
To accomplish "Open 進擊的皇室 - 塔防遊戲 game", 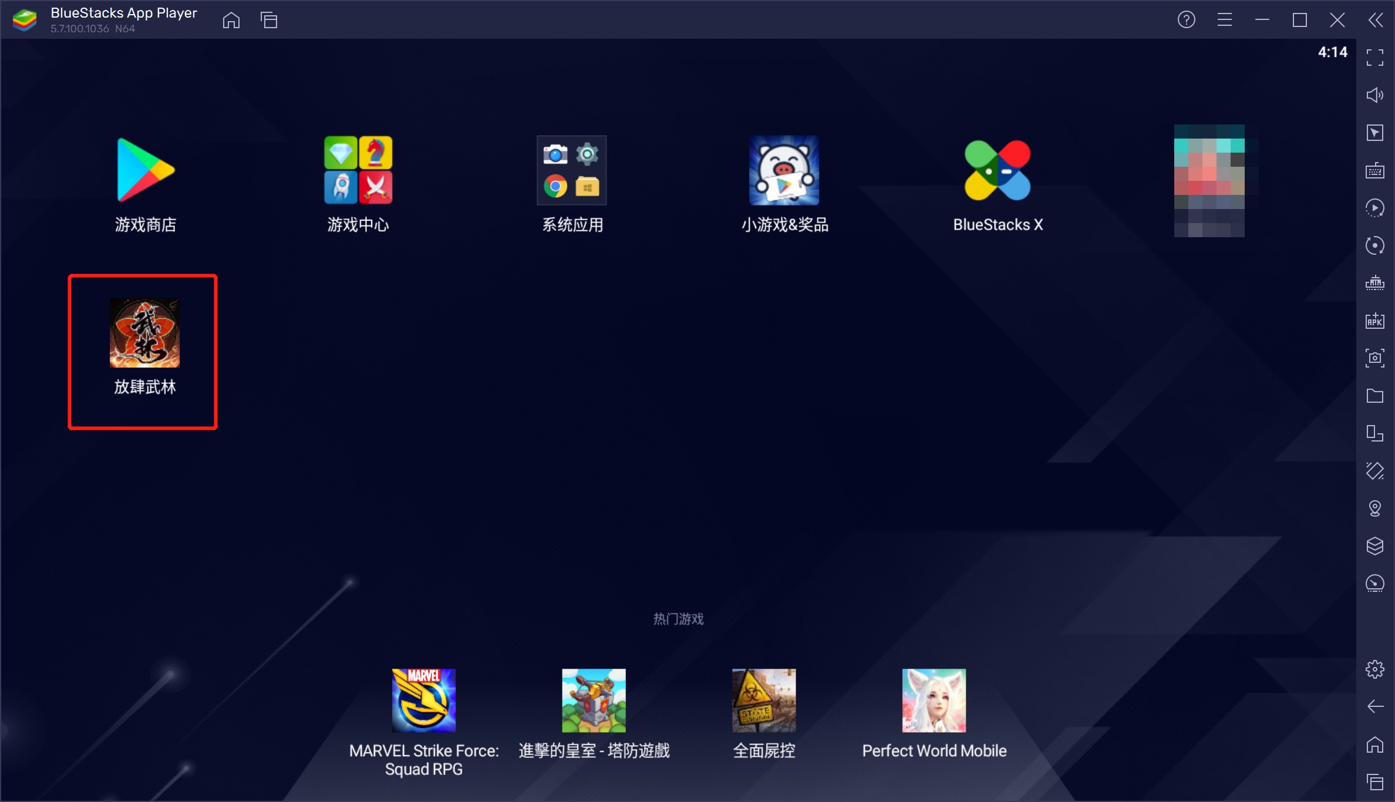I will point(594,713).
